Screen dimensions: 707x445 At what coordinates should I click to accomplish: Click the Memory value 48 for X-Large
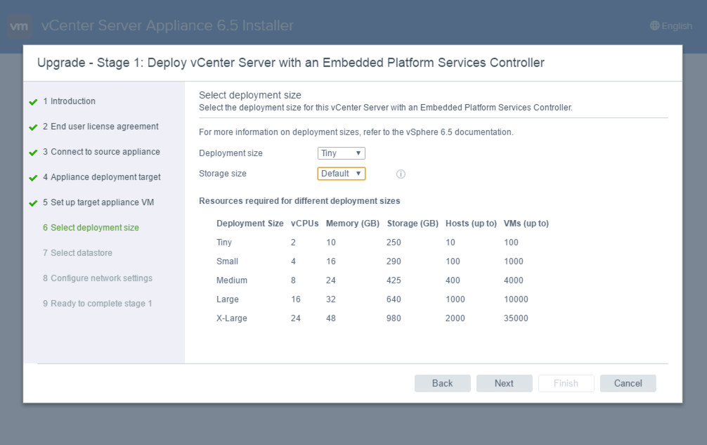point(331,318)
